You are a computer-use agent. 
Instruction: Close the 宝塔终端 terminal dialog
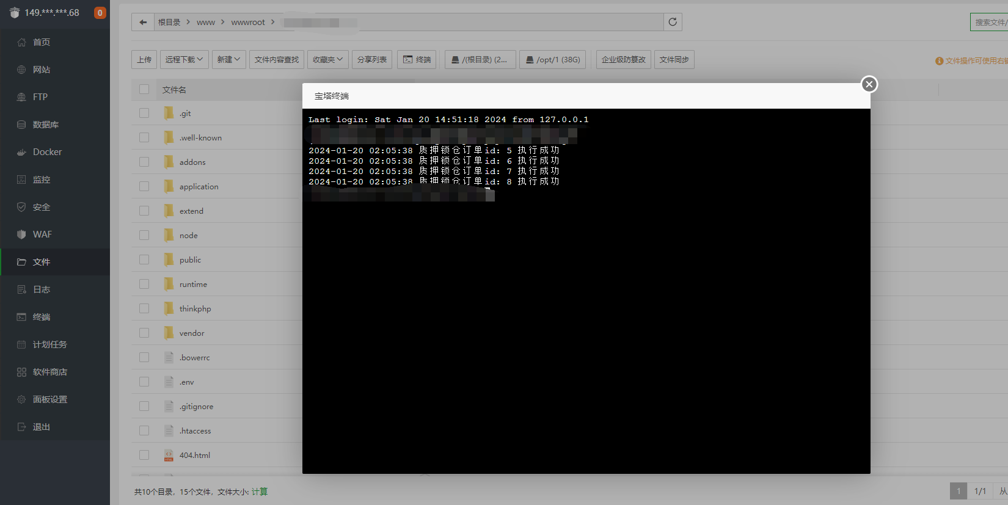tap(869, 84)
